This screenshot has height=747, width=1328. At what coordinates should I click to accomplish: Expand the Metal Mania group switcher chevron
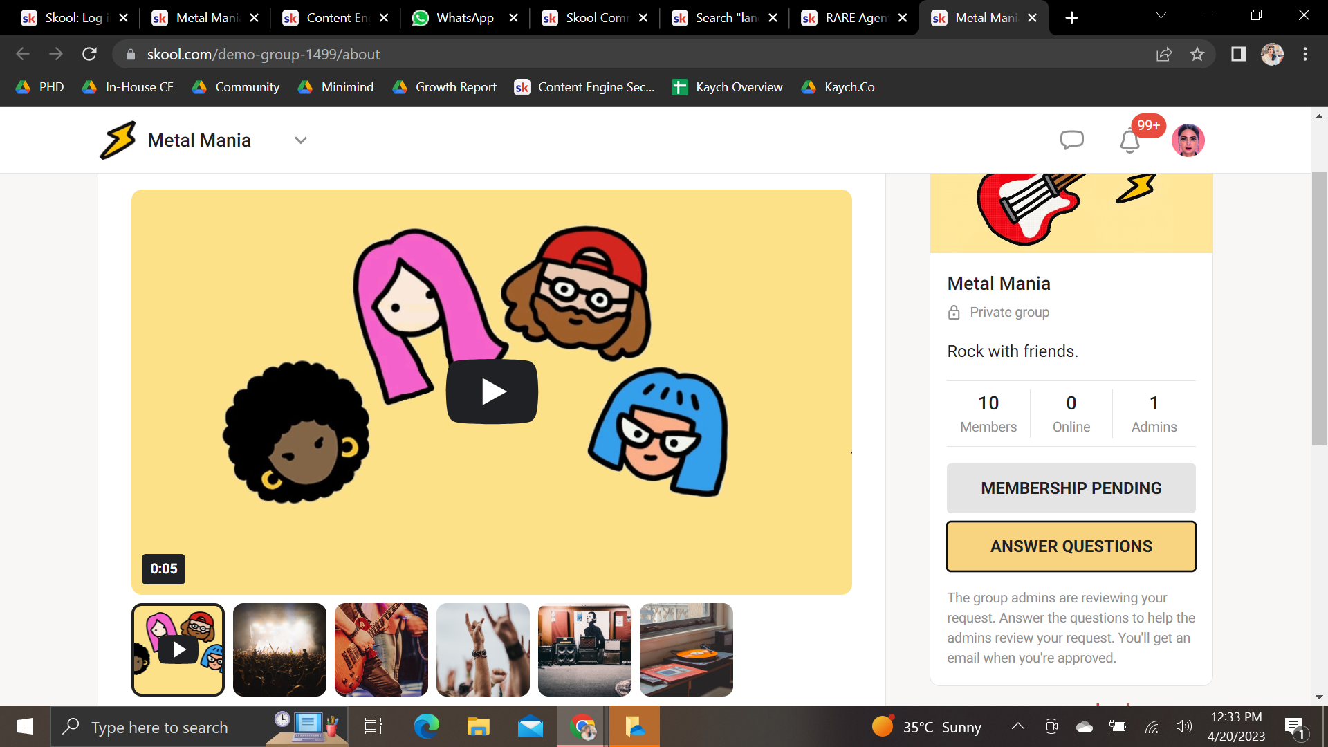pos(300,140)
